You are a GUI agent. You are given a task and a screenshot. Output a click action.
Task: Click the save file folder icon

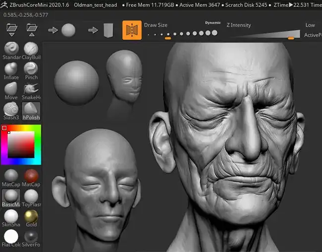click(32, 30)
